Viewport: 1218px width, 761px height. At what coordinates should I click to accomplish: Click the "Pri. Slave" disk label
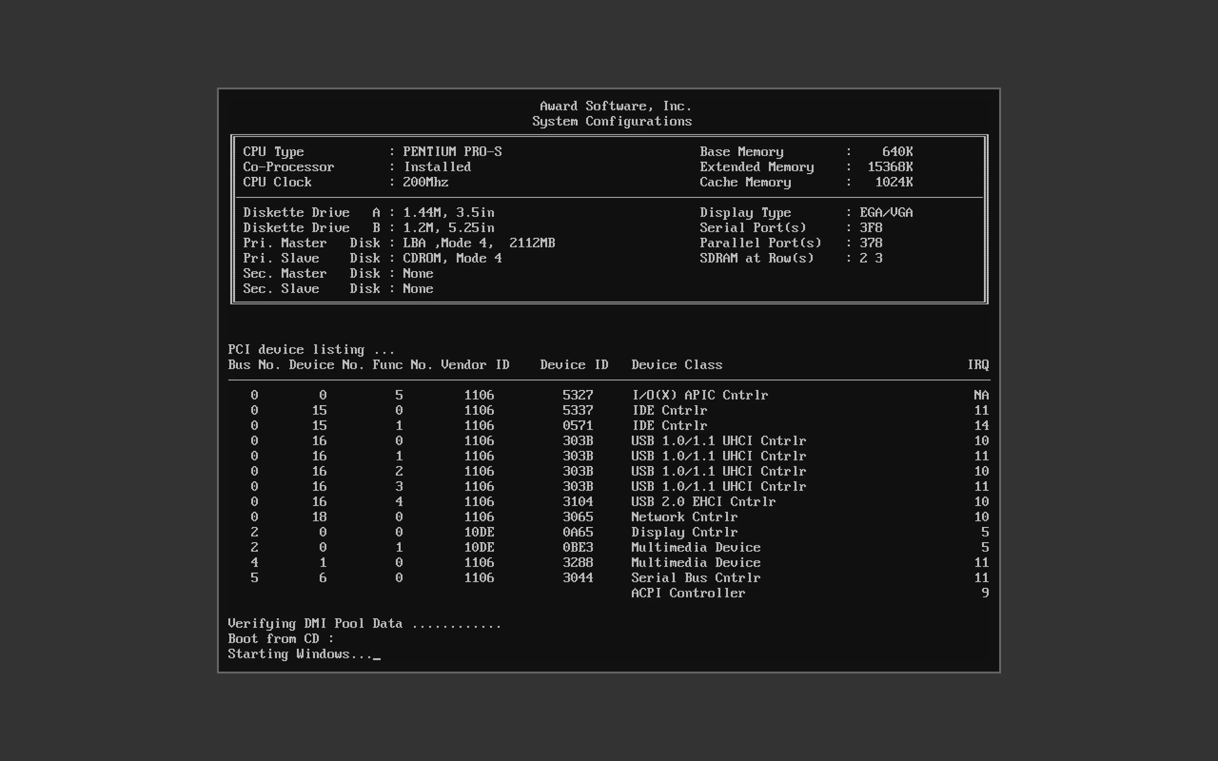pos(281,258)
